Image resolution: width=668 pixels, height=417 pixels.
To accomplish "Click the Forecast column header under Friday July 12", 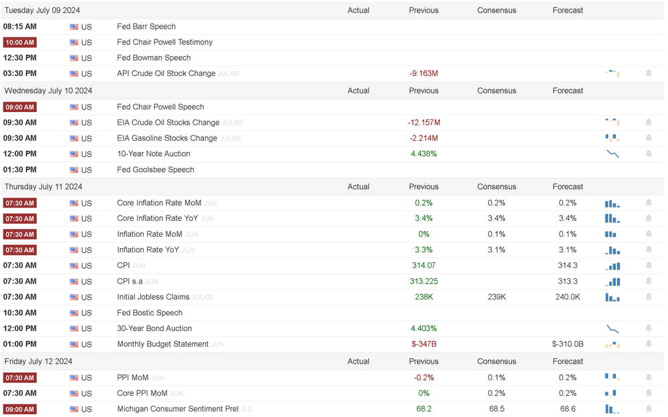I will click(x=568, y=362).
